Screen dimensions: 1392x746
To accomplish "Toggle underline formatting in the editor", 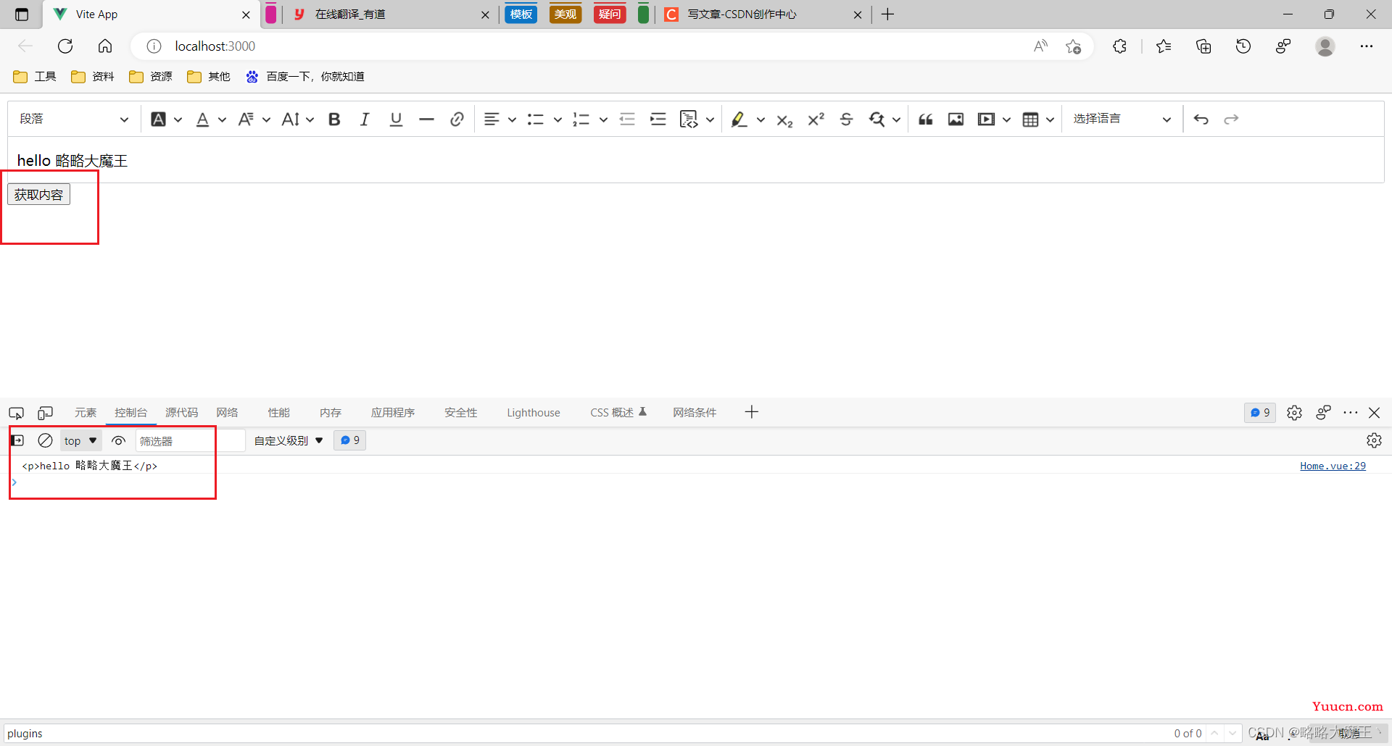I will tap(396, 120).
